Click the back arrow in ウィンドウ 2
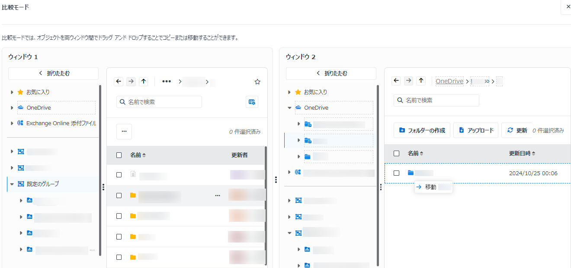The image size is (571, 268). pyautogui.click(x=396, y=80)
